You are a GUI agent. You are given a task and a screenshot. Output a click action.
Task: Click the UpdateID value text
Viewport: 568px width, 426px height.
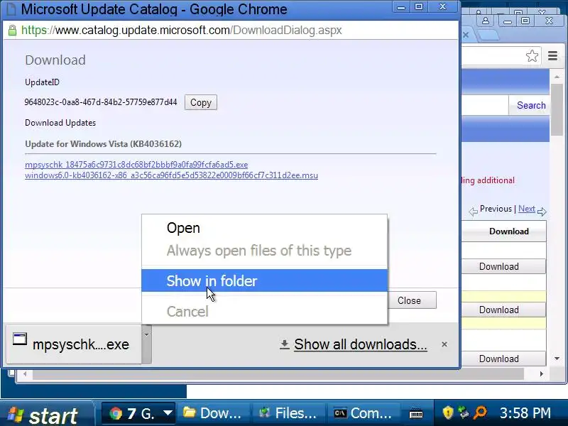click(101, 102)
